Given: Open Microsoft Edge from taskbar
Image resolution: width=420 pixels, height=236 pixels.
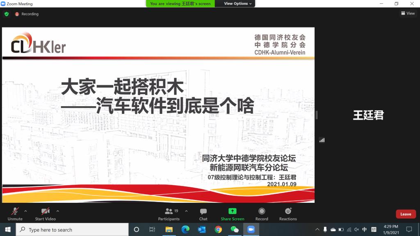Looking at the screenshot, I should tap(185, 229).
